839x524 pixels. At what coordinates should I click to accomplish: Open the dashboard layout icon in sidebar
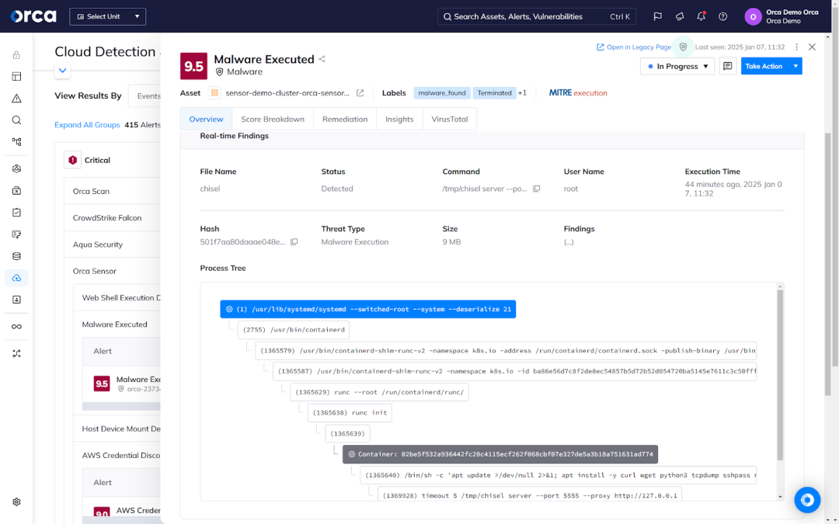(x=16, y=76)
